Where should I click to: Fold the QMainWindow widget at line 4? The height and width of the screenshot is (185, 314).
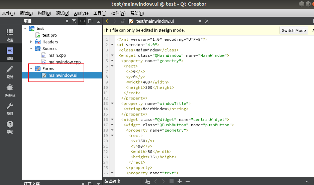pos(112,55)
